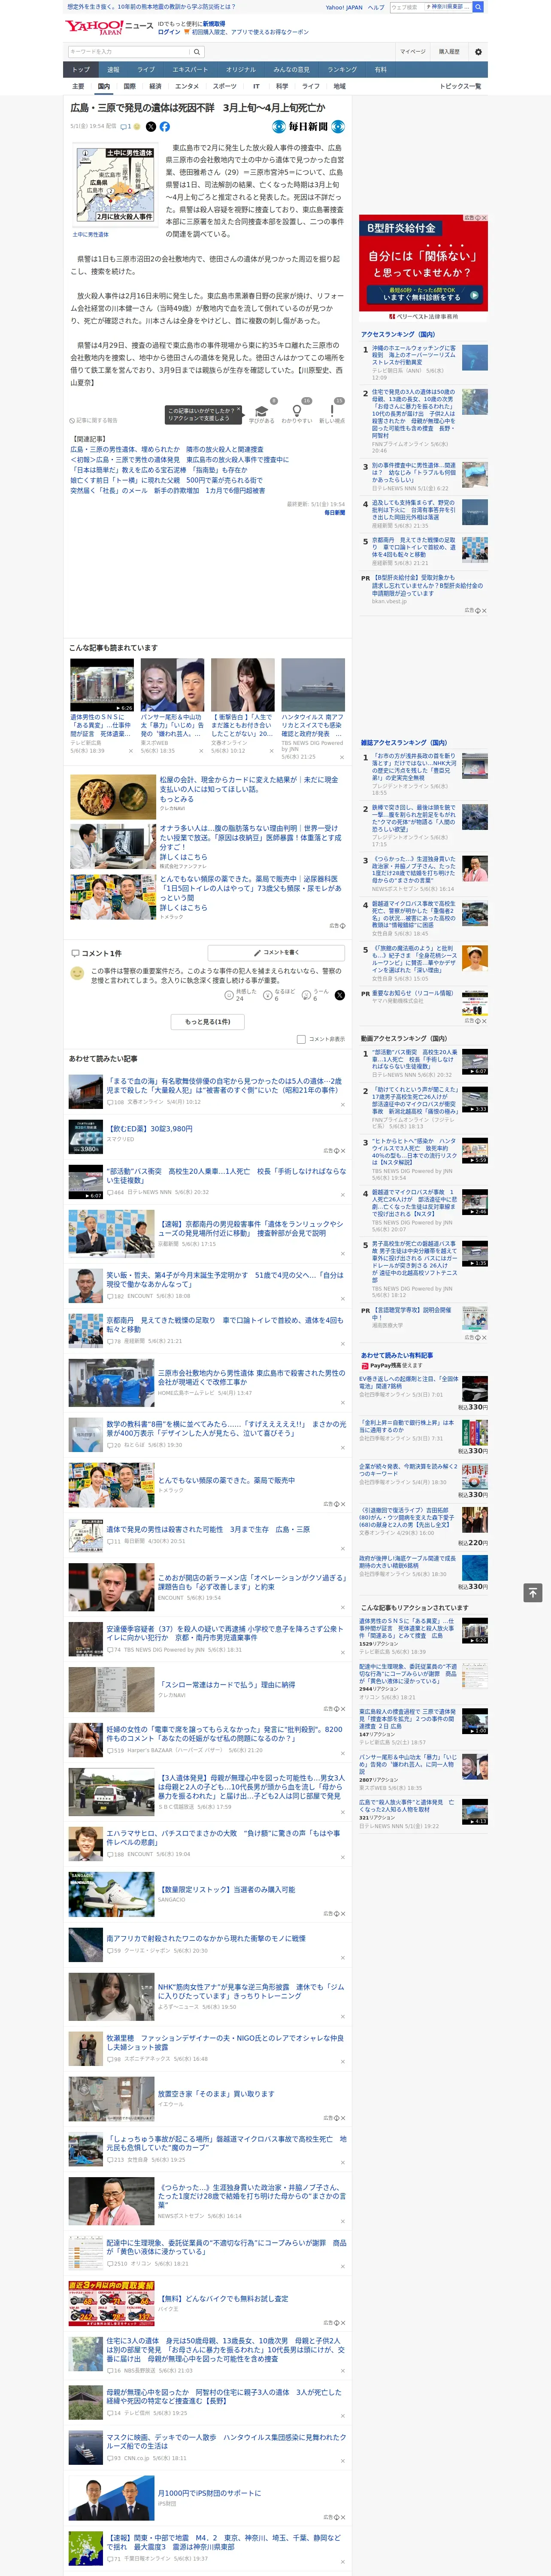Share article on Facebook below headline
551x2576 pixels.
[x=165, y=127]
